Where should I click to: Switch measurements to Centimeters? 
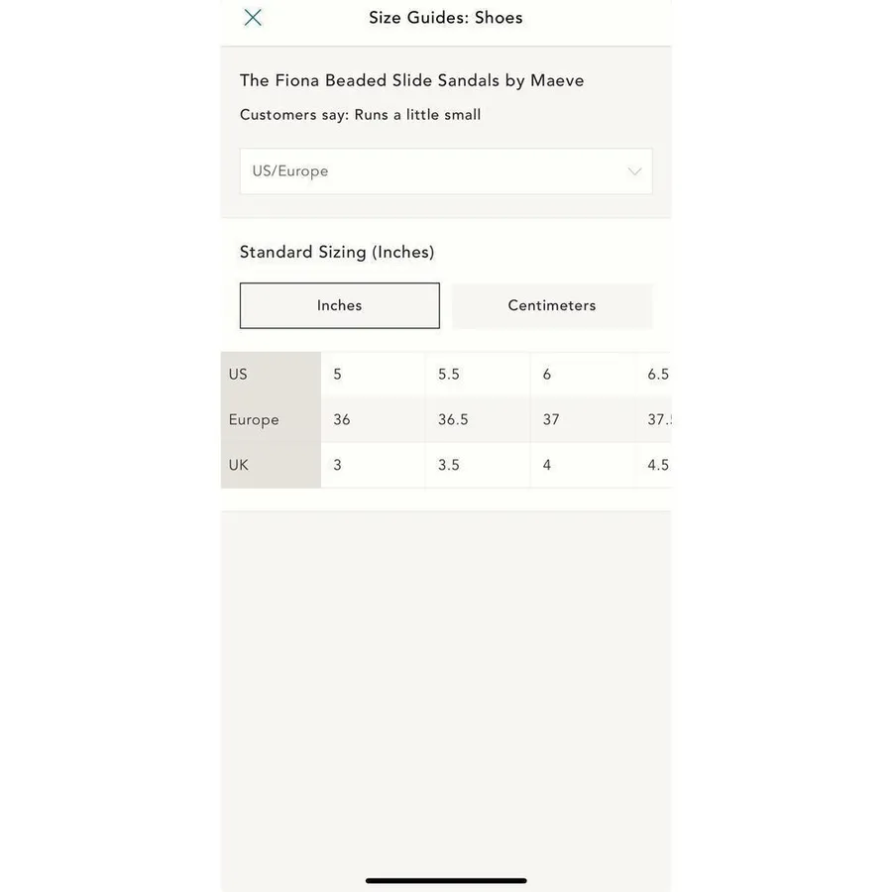(x=552, y=305)
